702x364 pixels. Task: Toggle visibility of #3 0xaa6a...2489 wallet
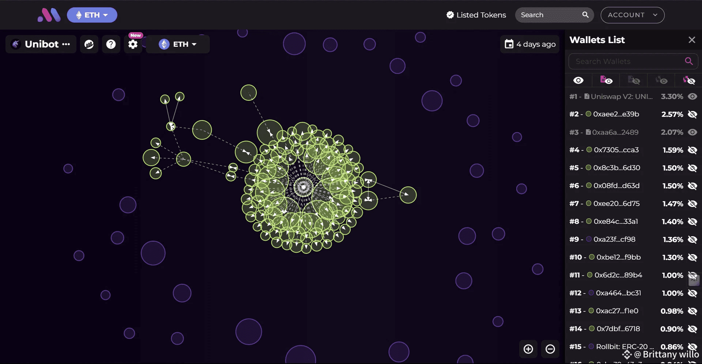coord(692,132)
